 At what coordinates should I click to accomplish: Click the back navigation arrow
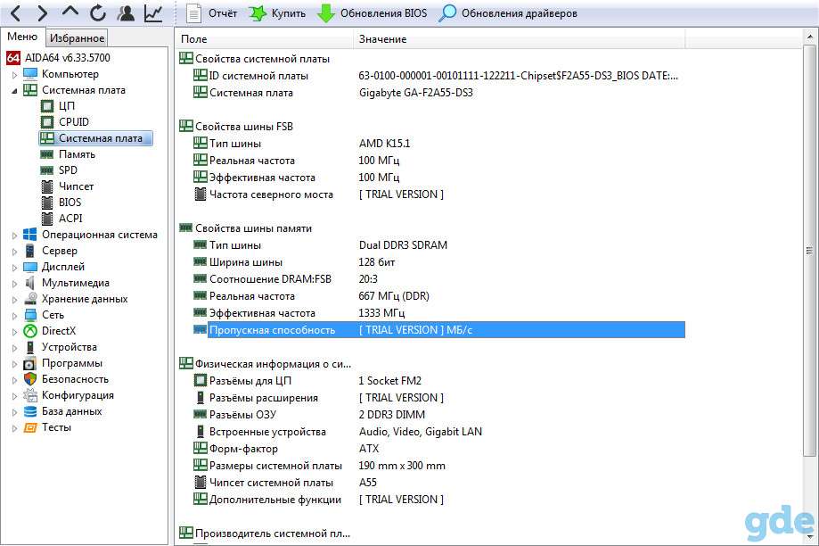[16, 13]
